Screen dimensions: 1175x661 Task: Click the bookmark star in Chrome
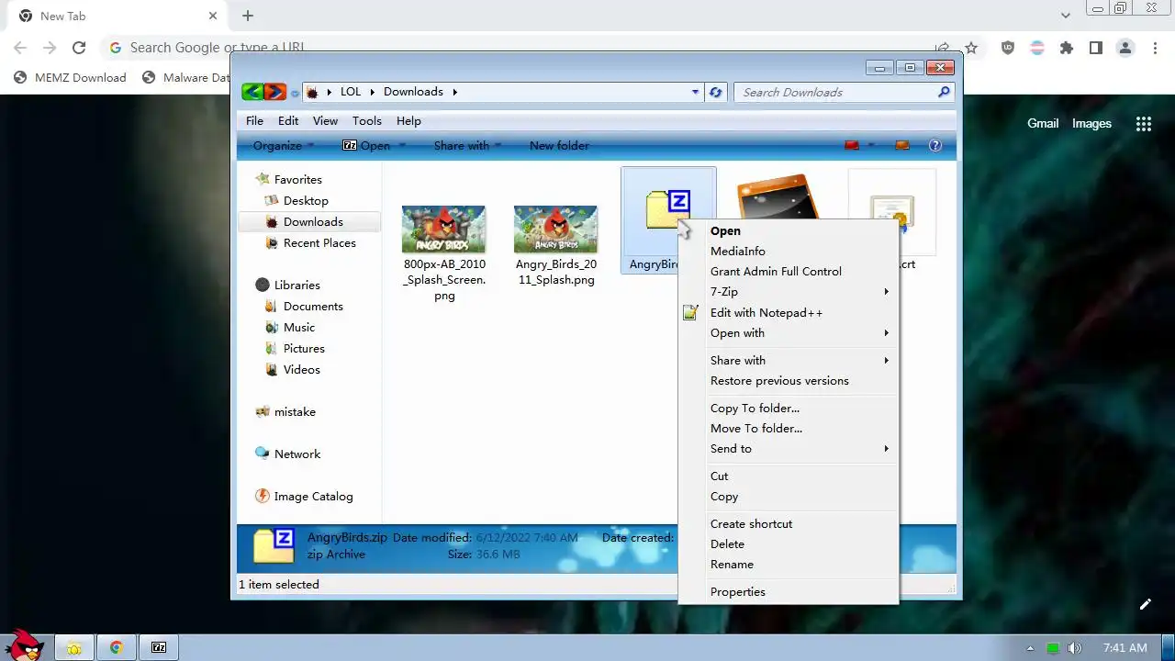point(971,48)
